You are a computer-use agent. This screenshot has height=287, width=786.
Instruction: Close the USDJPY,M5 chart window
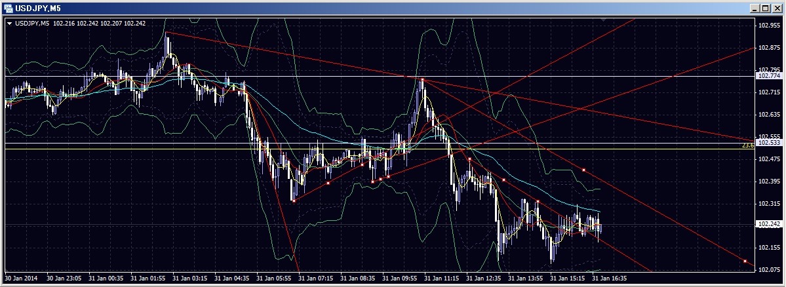click(x=776, y=7)
